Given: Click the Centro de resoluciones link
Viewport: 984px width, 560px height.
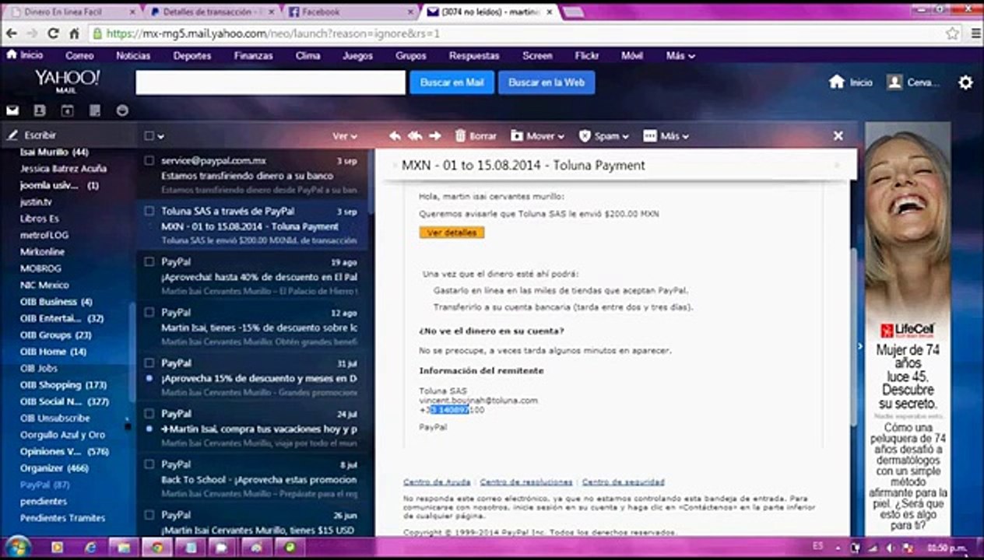Looking at the screenshot, I should (526, 482).
